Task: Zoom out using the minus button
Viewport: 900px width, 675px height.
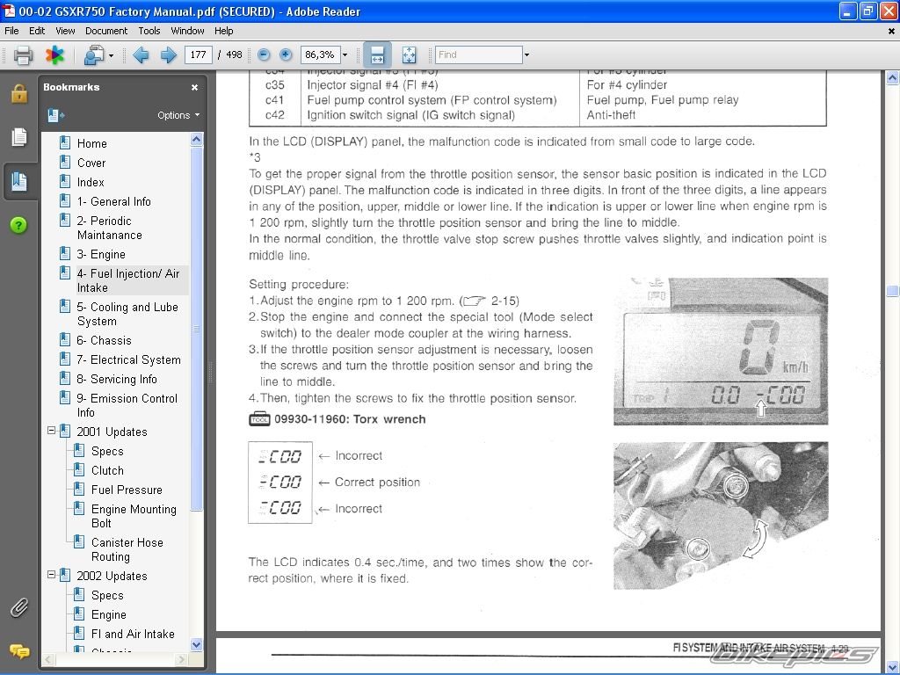Action: pyautogui.click(x=264, y=54)
